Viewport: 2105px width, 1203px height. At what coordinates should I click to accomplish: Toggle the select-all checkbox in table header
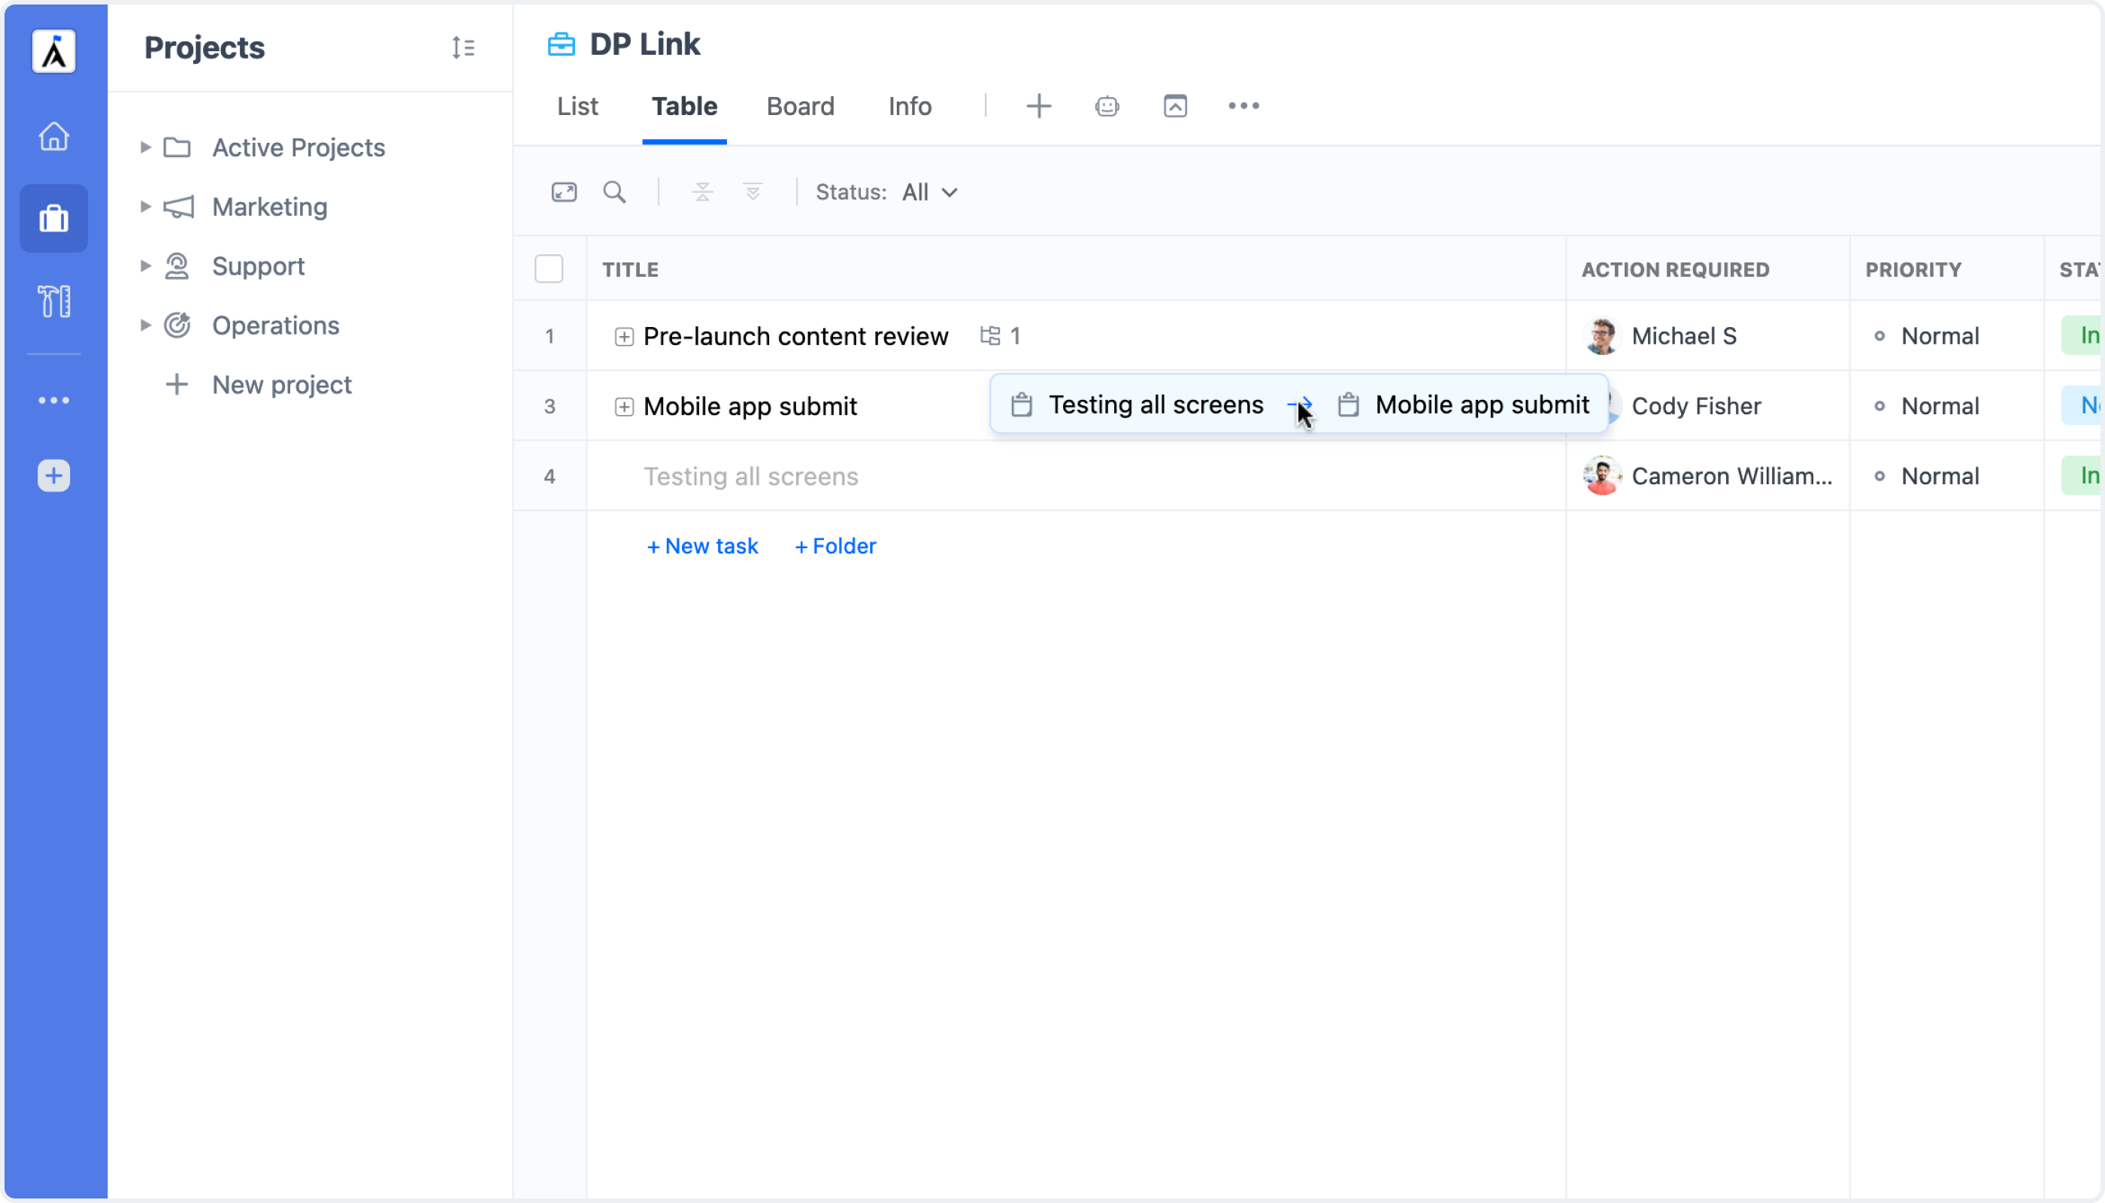tap(549, 269)
